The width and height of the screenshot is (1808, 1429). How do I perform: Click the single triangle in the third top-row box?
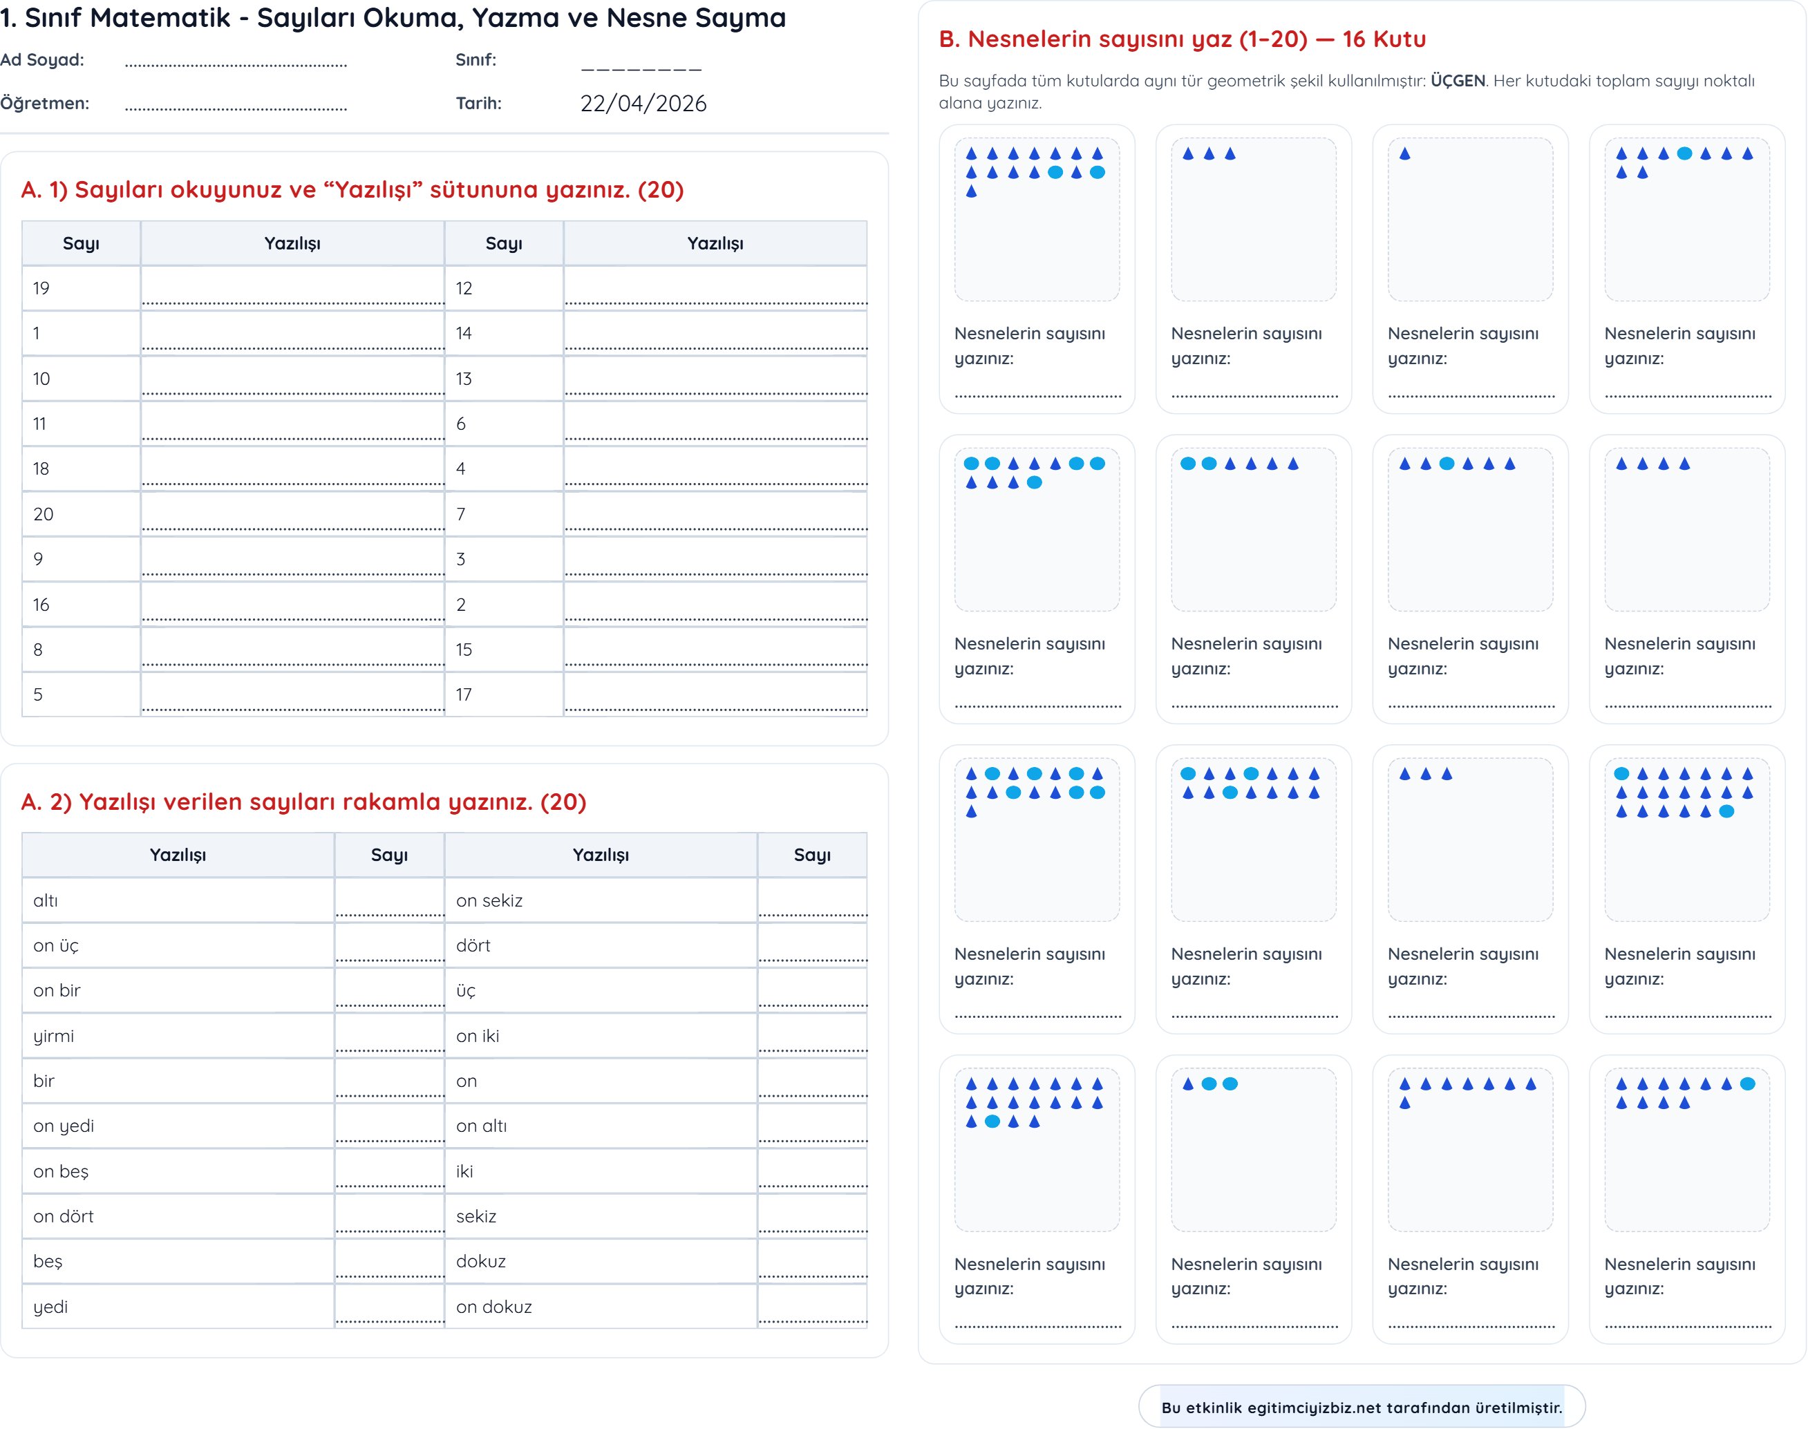(x=1405, y=154)
